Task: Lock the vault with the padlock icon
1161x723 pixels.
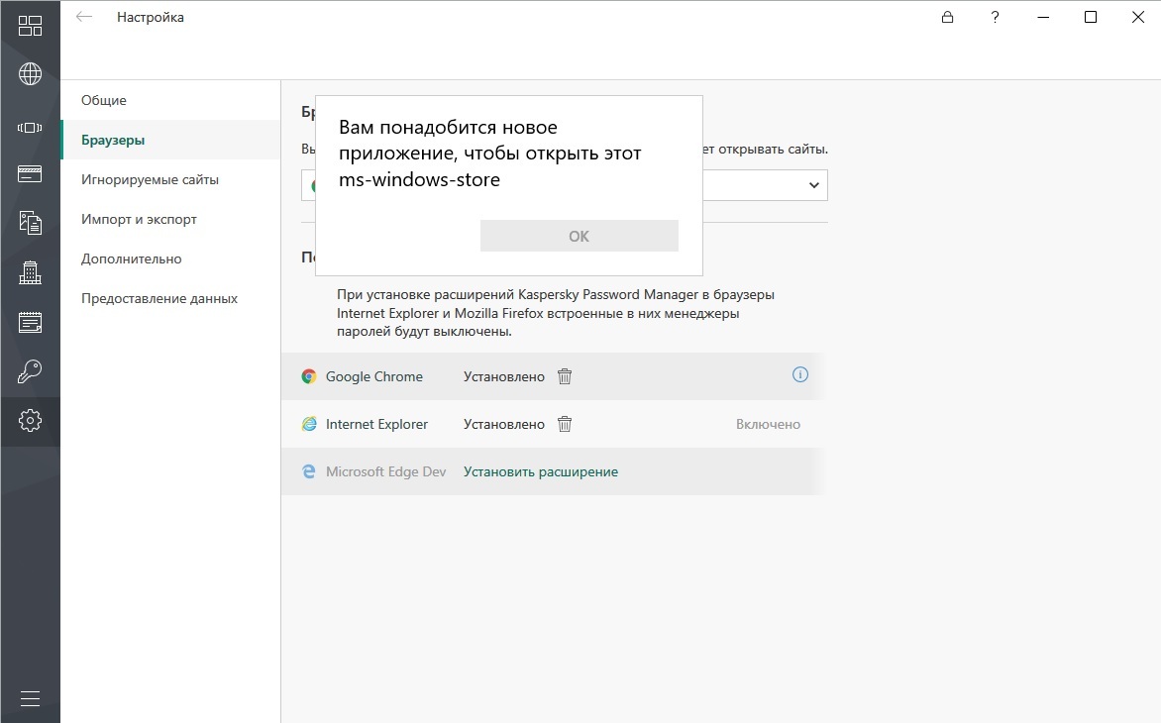Action: click(947, 17)
